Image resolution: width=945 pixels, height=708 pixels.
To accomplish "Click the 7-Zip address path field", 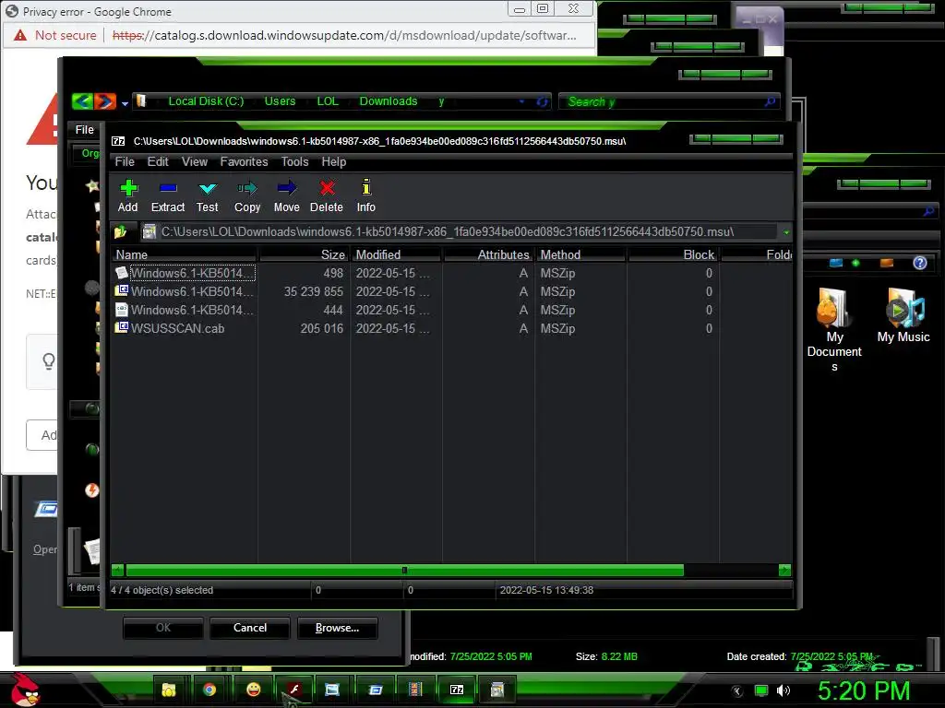I will 460,231.
